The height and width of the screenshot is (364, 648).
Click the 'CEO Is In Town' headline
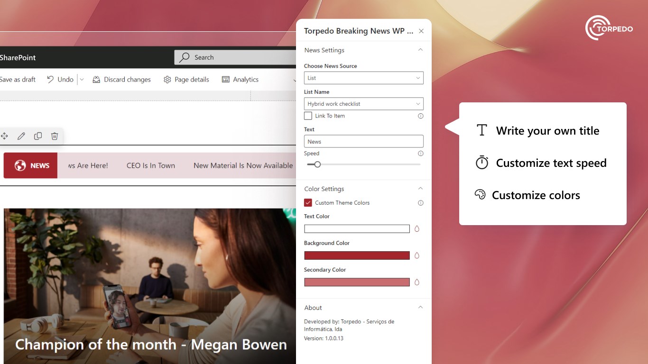[151, 165]
